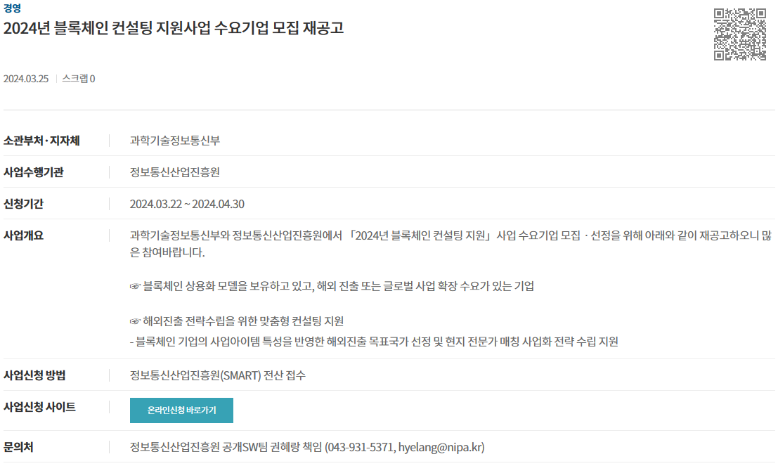Click the 경영 category label

click(12, 8)
